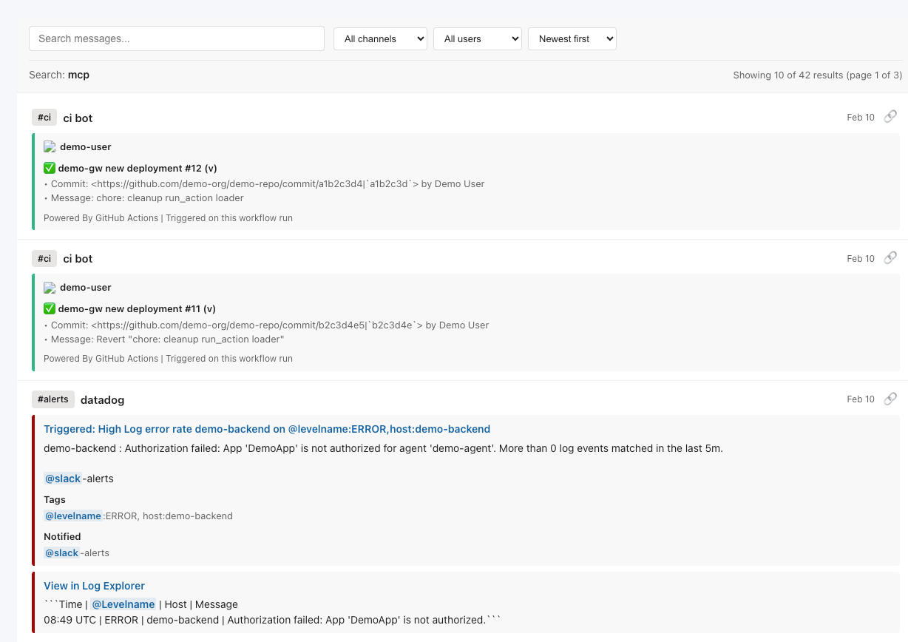This screenshot has height=642, width=908.
Task: Click 'Message: chore: cleanup run_action loader' line
Action: [143, 197]
